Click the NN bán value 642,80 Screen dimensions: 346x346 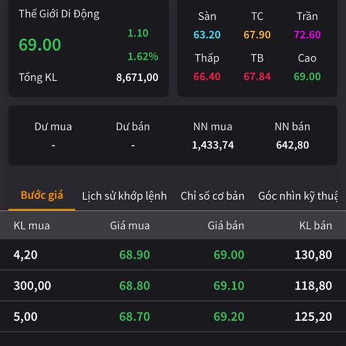click(x=292, y=145)
